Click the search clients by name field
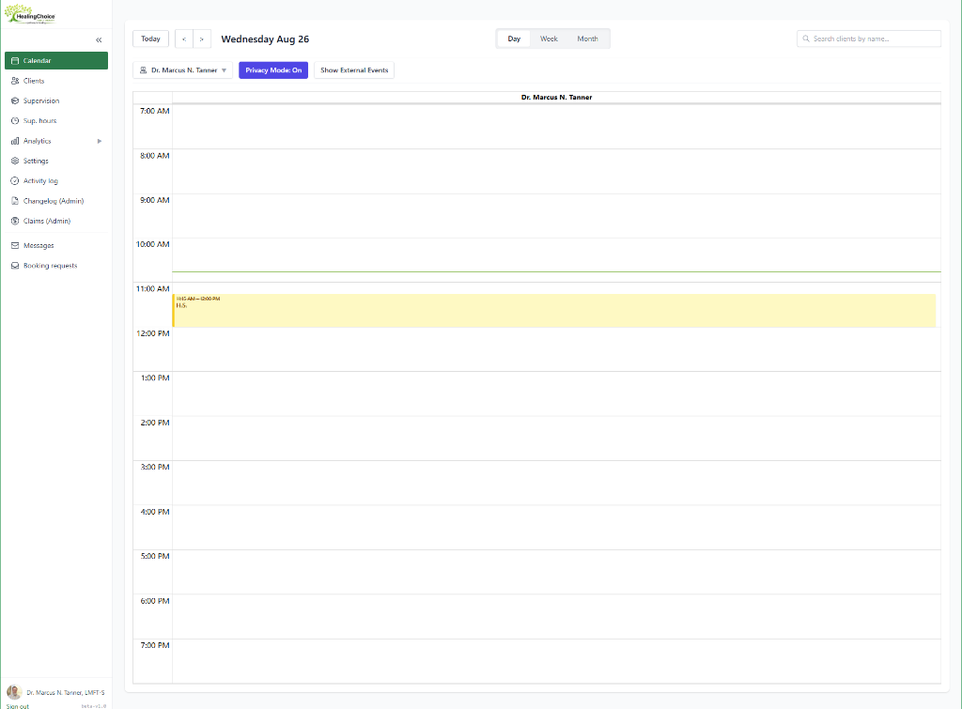 coord(869,39)
